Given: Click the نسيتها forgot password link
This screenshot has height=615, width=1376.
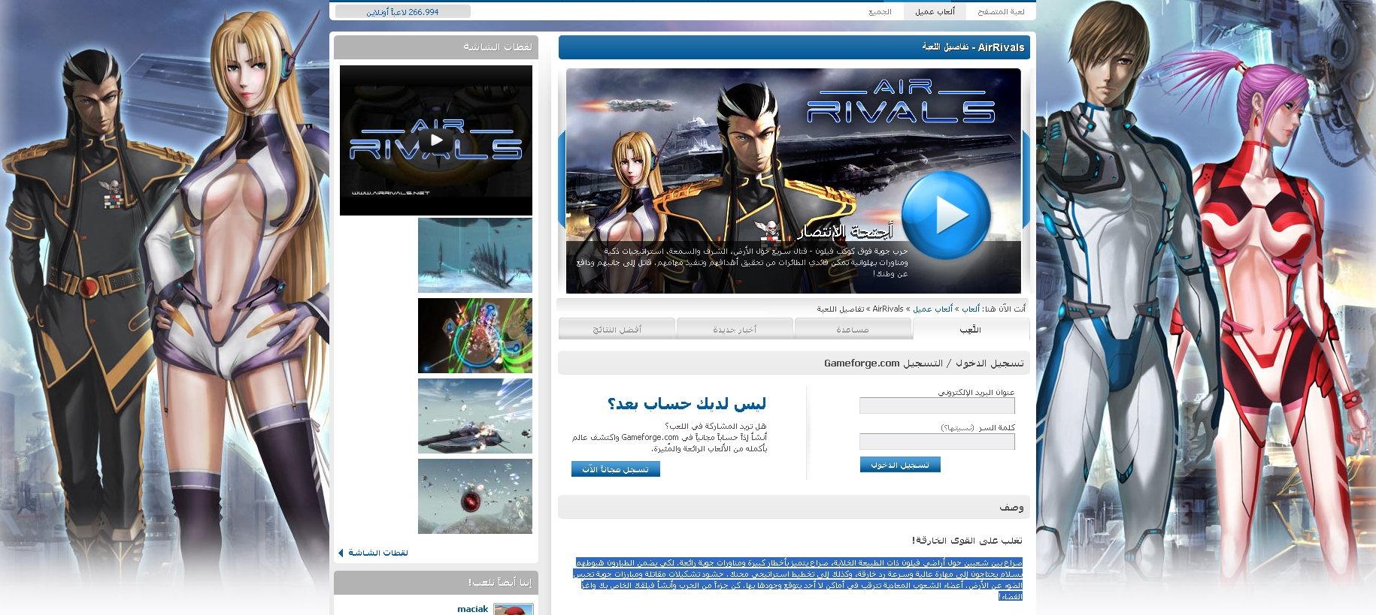Looking at the screenshot, I should 957,428.
